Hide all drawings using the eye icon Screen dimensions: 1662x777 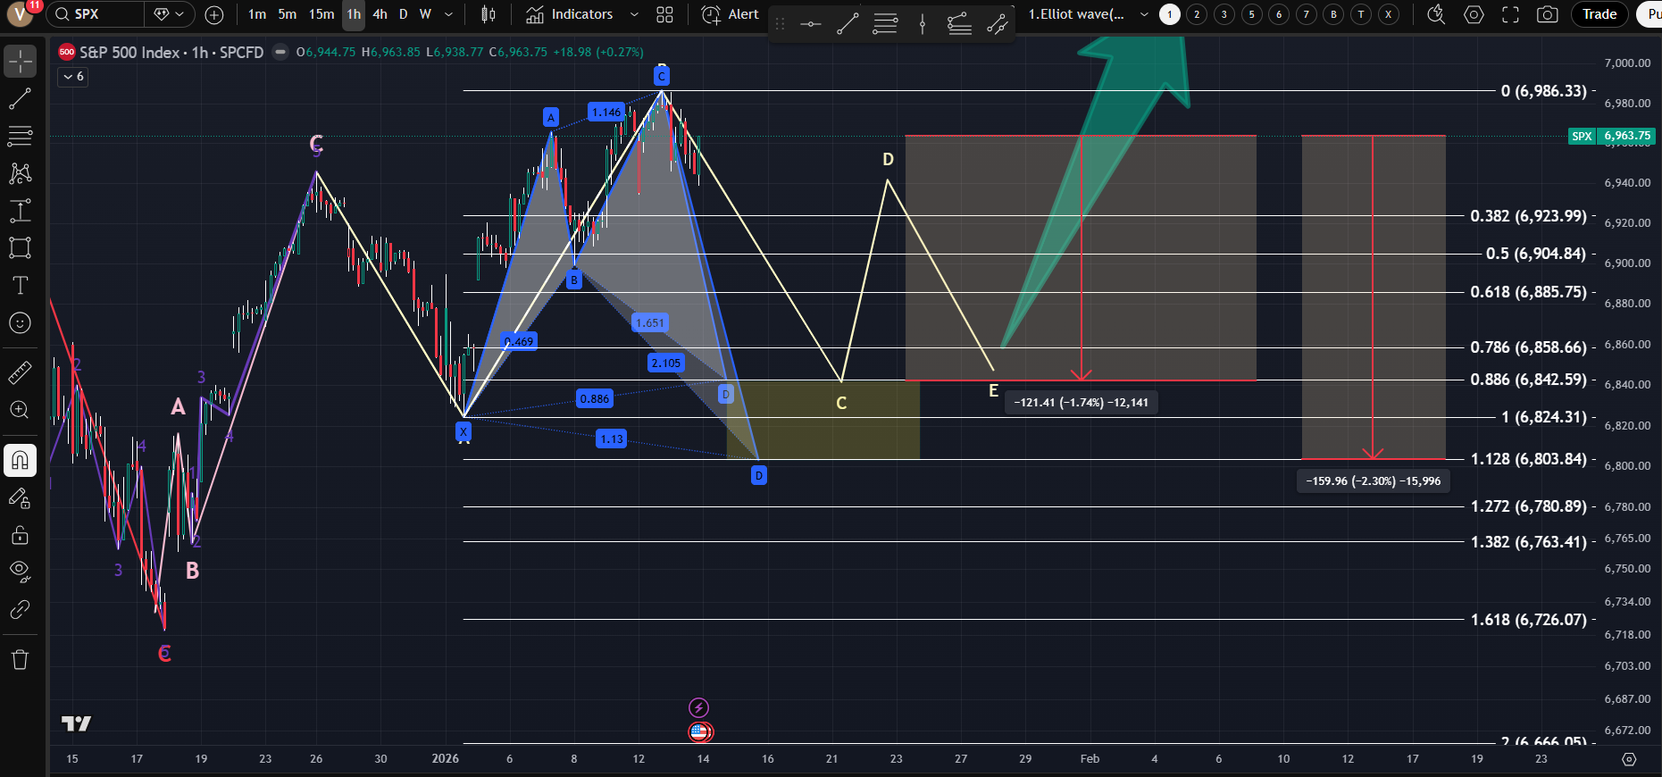(20, 572)
